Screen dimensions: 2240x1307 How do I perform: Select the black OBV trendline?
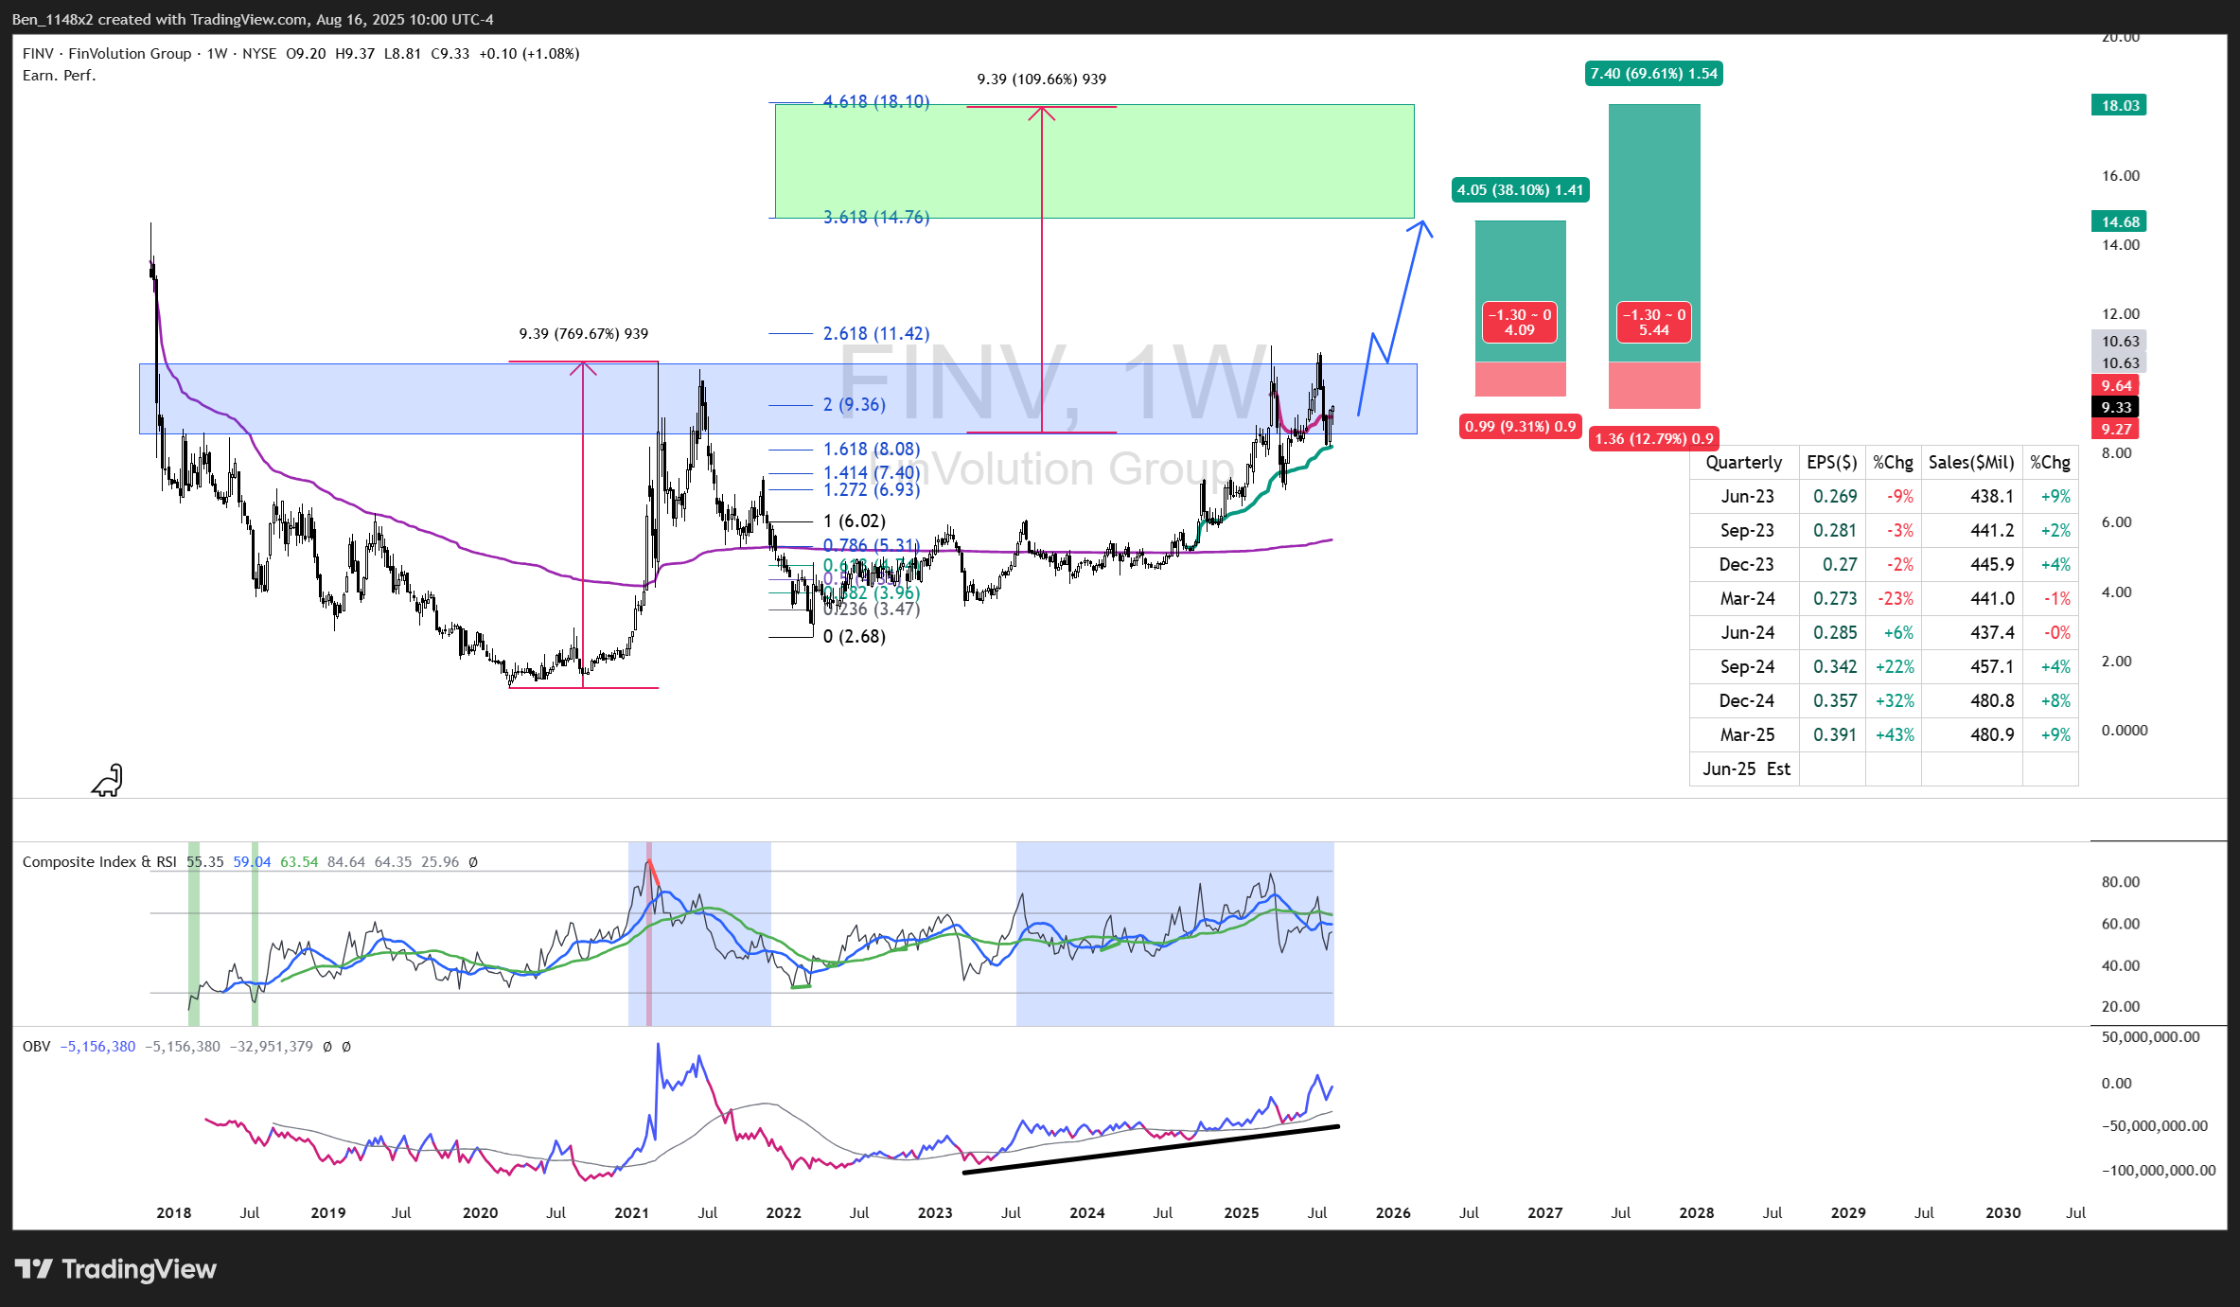click(1150, 1149)
